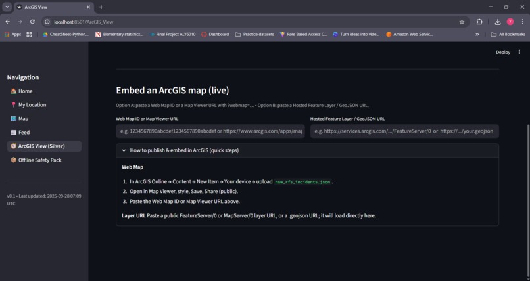The image size is (530, 281).
Task: Open All Bookmarks folder
Action: point(508,34)
